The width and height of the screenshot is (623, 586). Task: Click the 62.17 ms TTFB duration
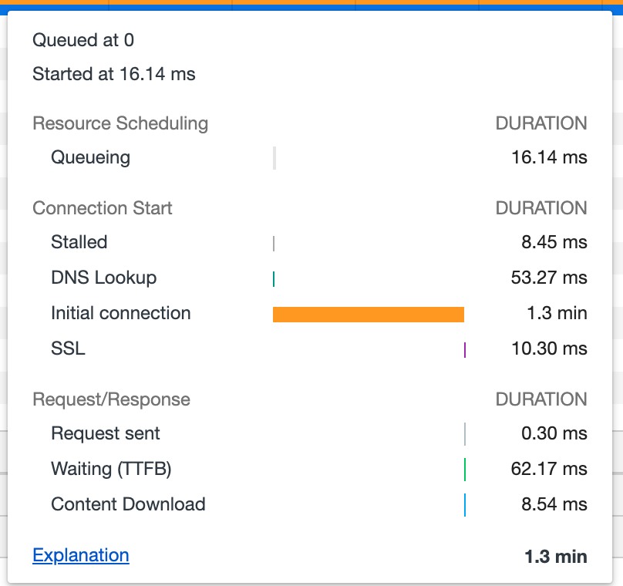click(549, 469)
